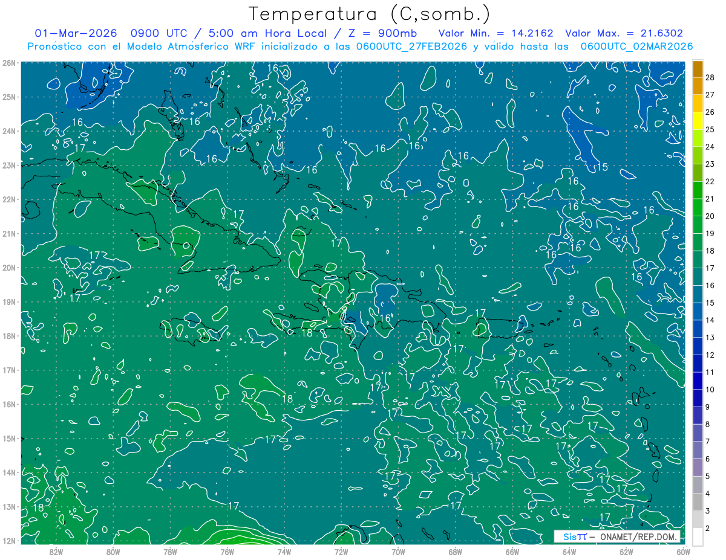
Task: Click the "64W" longitude label
Action: (x=569, y=552)
